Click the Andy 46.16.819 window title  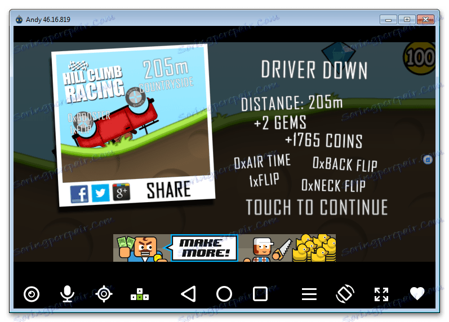[48, 20]
